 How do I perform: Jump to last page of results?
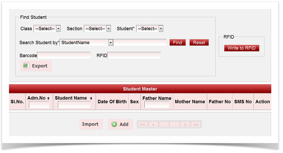click(x=196, y=124)
